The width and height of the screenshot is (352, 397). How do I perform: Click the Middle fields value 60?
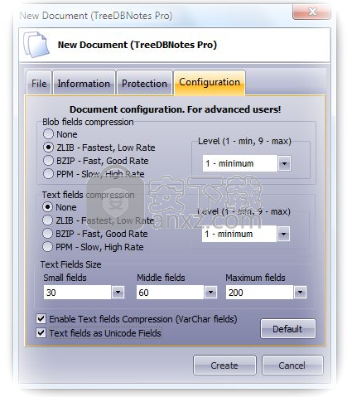tap(170, 293)
